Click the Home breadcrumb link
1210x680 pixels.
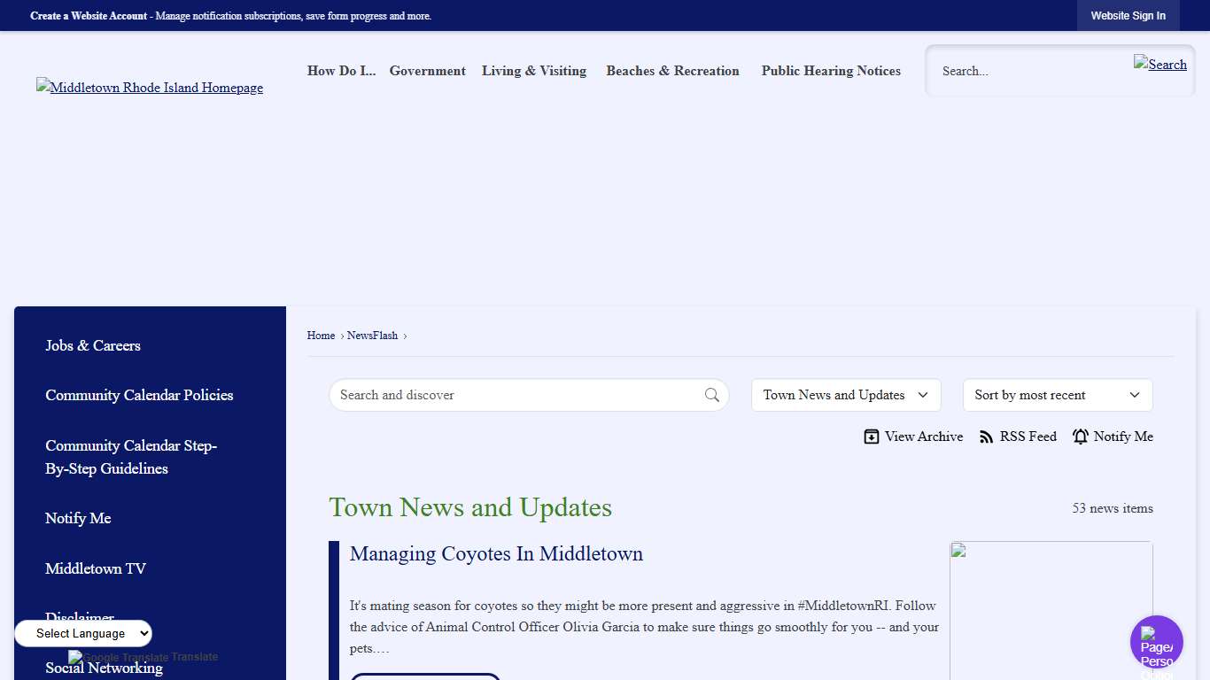(321, 336)
